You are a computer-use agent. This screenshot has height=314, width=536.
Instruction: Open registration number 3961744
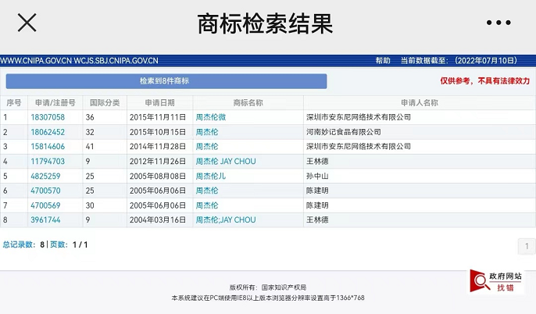45,219
